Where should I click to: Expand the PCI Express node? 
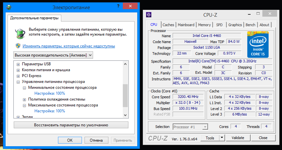click(x=18, y=76)
